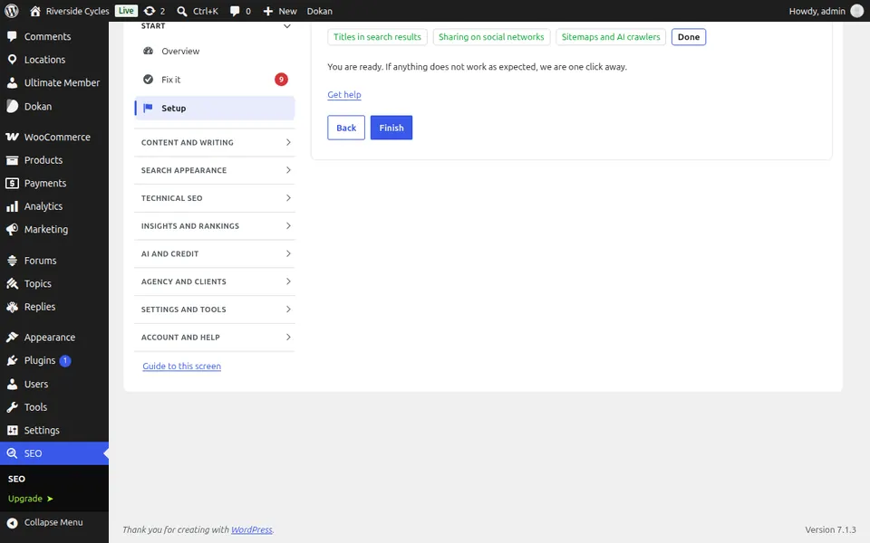The height and width of the screenshot is (543, 870).
Task: Click the Back button
Action: coord(346,128)
